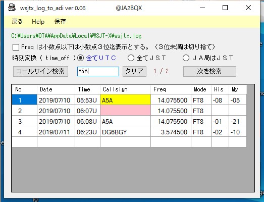Select the JA局はJST radio button

(x=186, y=58)
